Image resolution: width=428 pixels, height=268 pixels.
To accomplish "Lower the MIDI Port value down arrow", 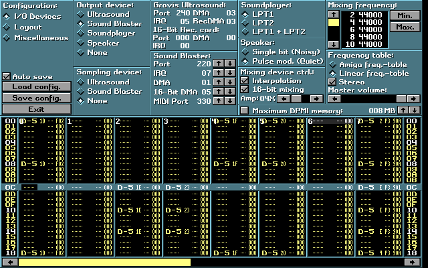I will [231, 100].
